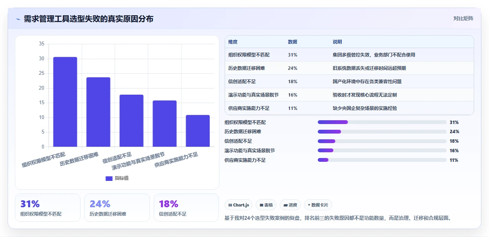Click the 24% 历史数据迁移困难 progress bar

[x=382, y=132]
